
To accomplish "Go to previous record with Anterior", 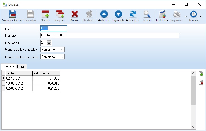I will [x=104, y=14].
